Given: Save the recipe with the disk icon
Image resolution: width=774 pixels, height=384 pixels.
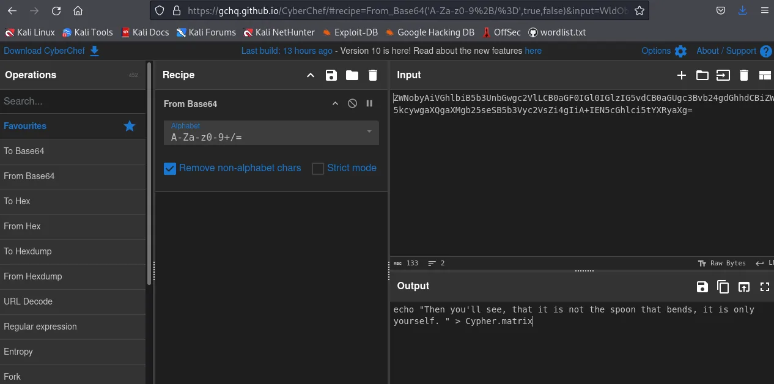Looking at the screenshot, I should tap(331, 75).
